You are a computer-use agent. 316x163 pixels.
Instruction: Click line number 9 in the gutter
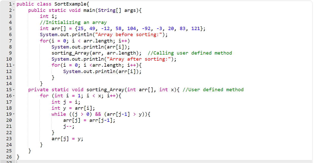tap(10, 53)
